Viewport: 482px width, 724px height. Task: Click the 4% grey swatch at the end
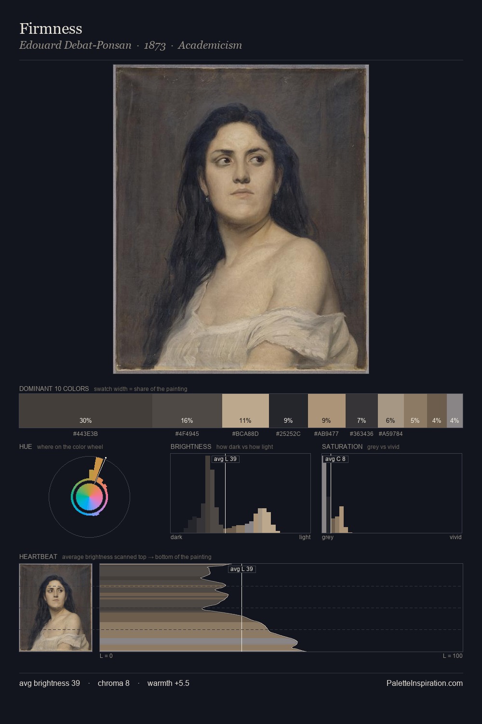pyautogui.click(x=455, y=411)
